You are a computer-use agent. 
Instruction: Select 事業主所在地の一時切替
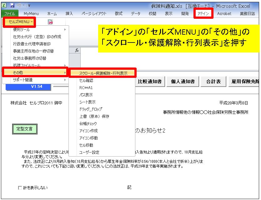coord(36,51)
